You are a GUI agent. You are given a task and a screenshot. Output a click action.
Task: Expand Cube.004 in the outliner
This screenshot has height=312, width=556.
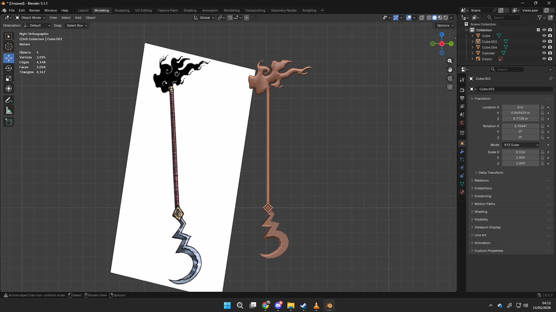(473, 47)
